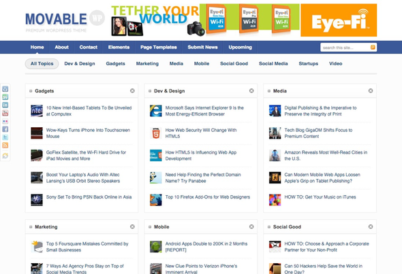Open the About menu item

point(61,47)
